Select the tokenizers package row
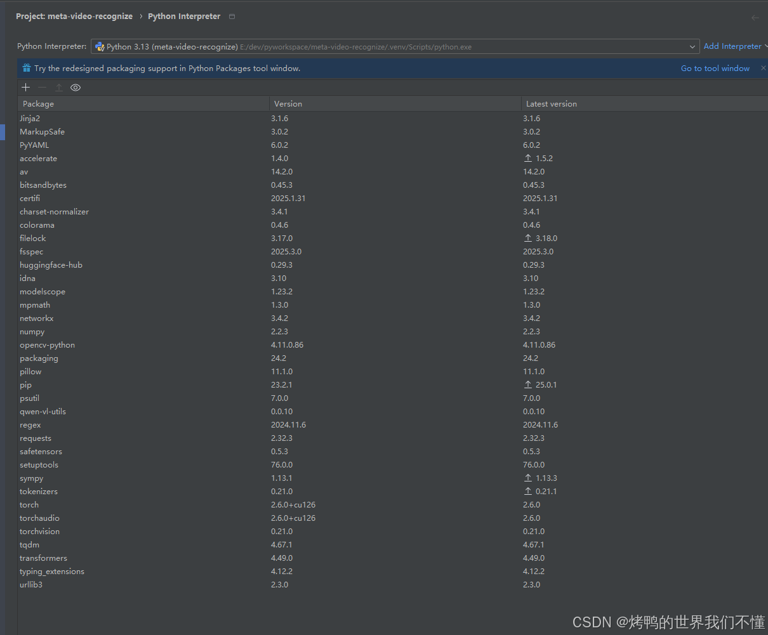Viewport: 768px width, 635px height. pyautogui.click(x=393, y=492)
